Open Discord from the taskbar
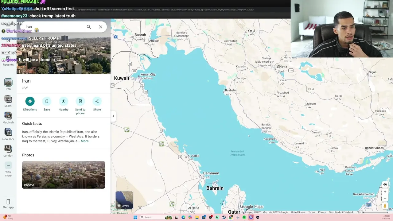The width and height of the screenshot is (393, 221). 251,217
